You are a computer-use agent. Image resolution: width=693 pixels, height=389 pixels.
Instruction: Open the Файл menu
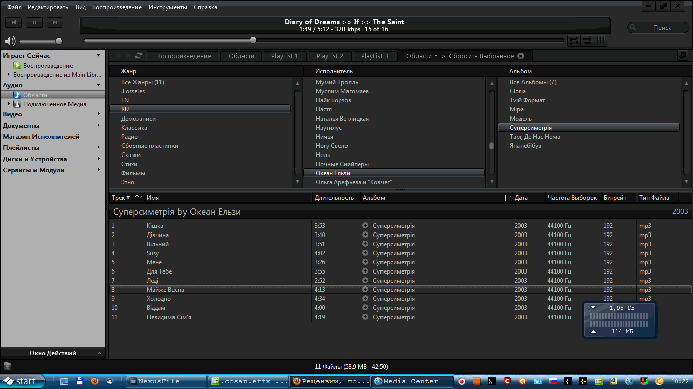tap(14, 7)
